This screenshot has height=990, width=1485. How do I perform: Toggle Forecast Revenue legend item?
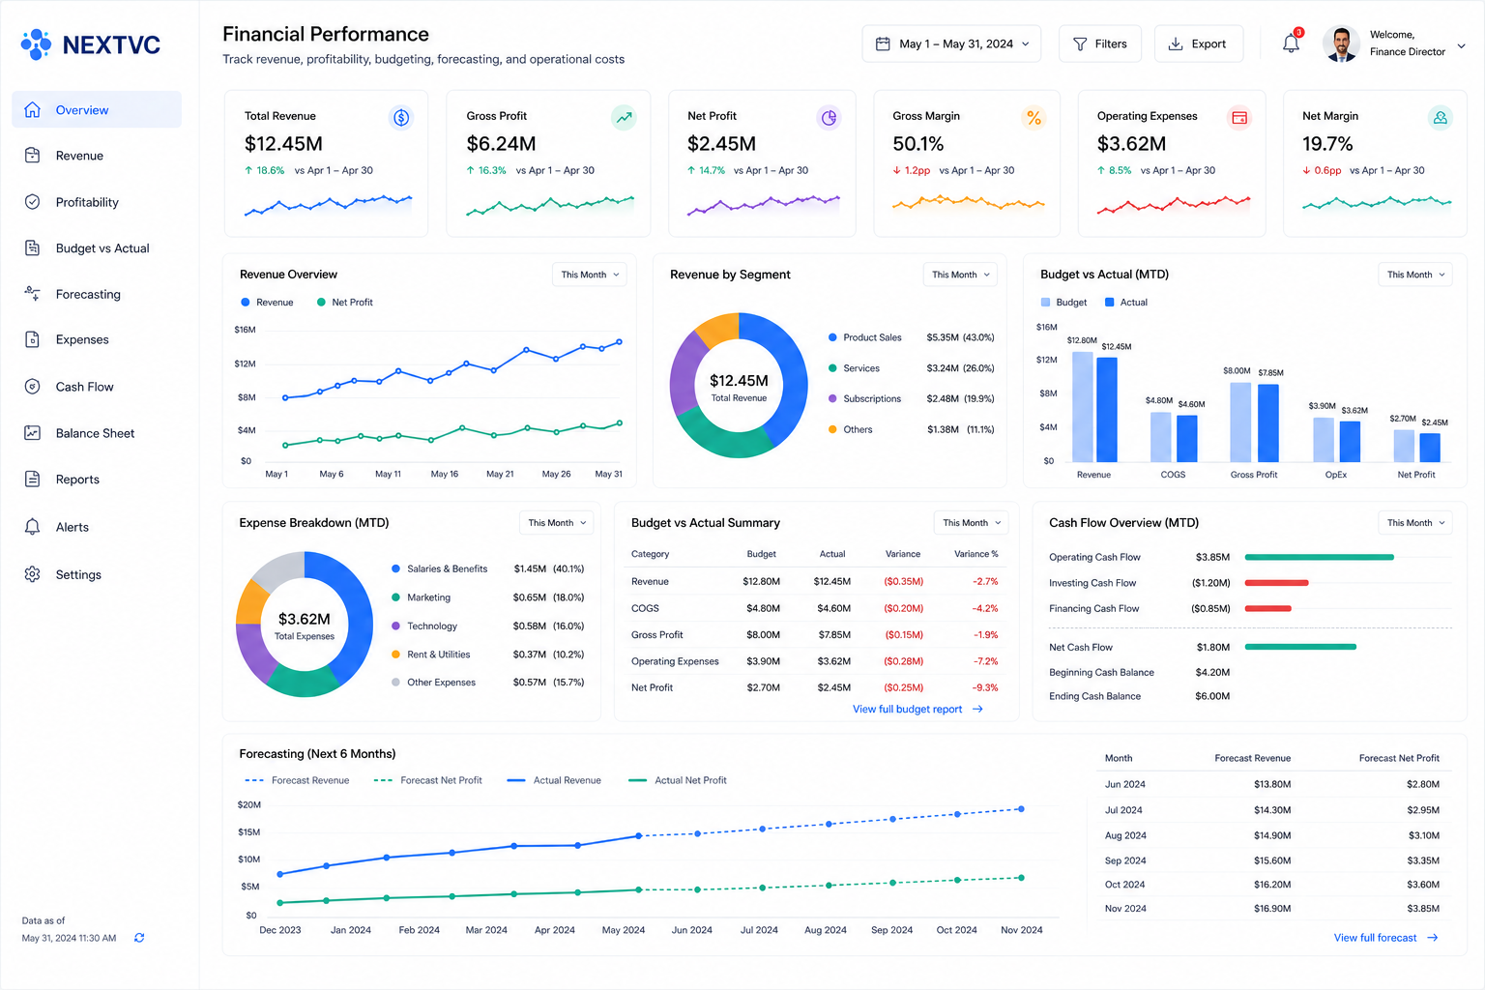point(297,780)
